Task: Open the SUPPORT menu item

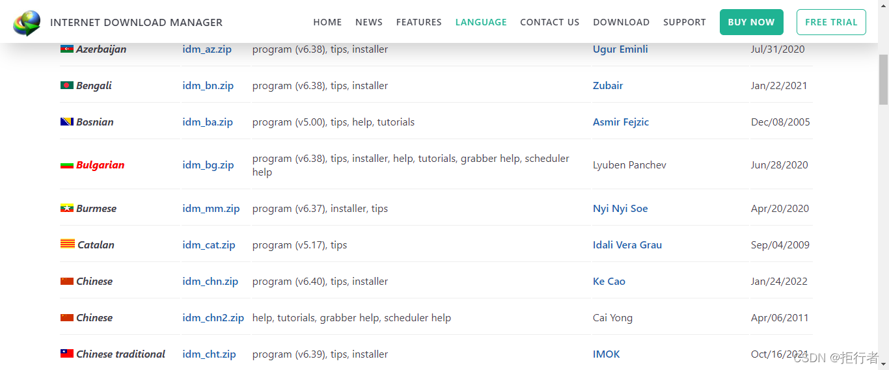Action: 685,22
